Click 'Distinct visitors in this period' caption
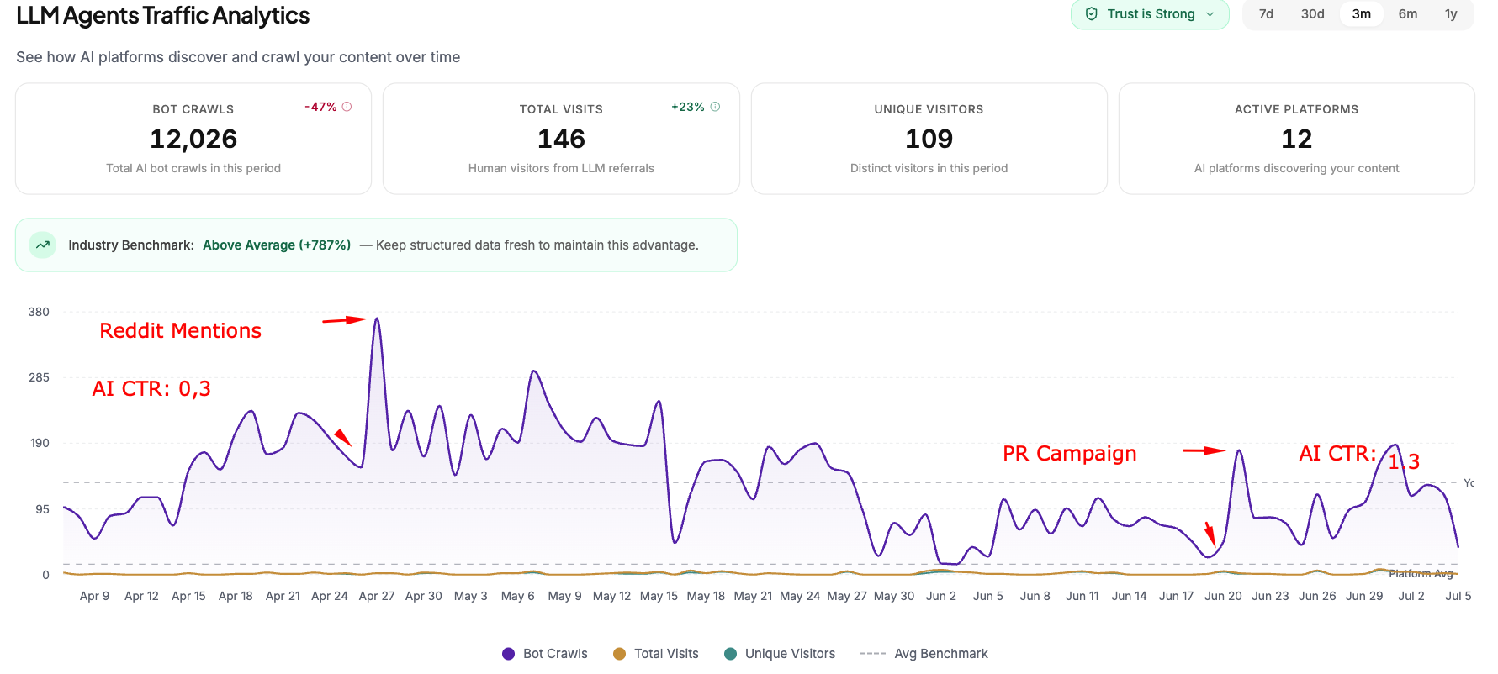1498x674 pixels. [929, 168]
